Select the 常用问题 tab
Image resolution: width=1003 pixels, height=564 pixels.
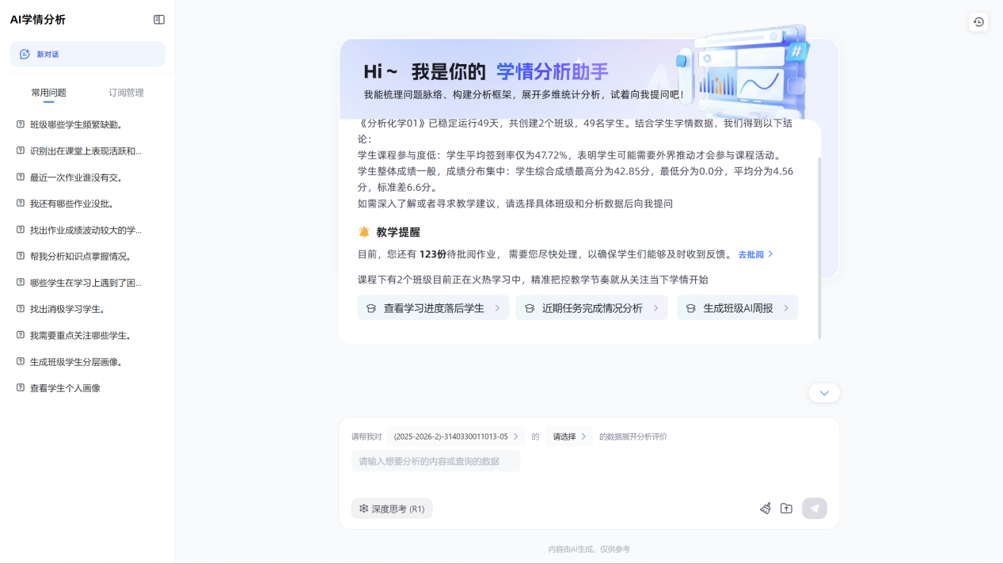(49, 93)
